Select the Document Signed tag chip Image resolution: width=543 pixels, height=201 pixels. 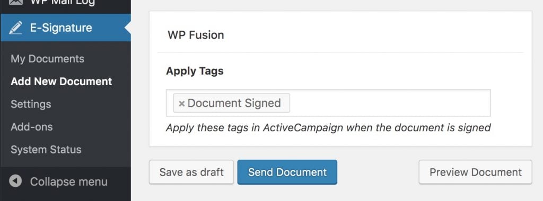(x=231, y=103)
